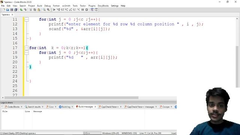Undo the last edit
This screenshot has height=135, width=240.
click(x=21, y=10)
